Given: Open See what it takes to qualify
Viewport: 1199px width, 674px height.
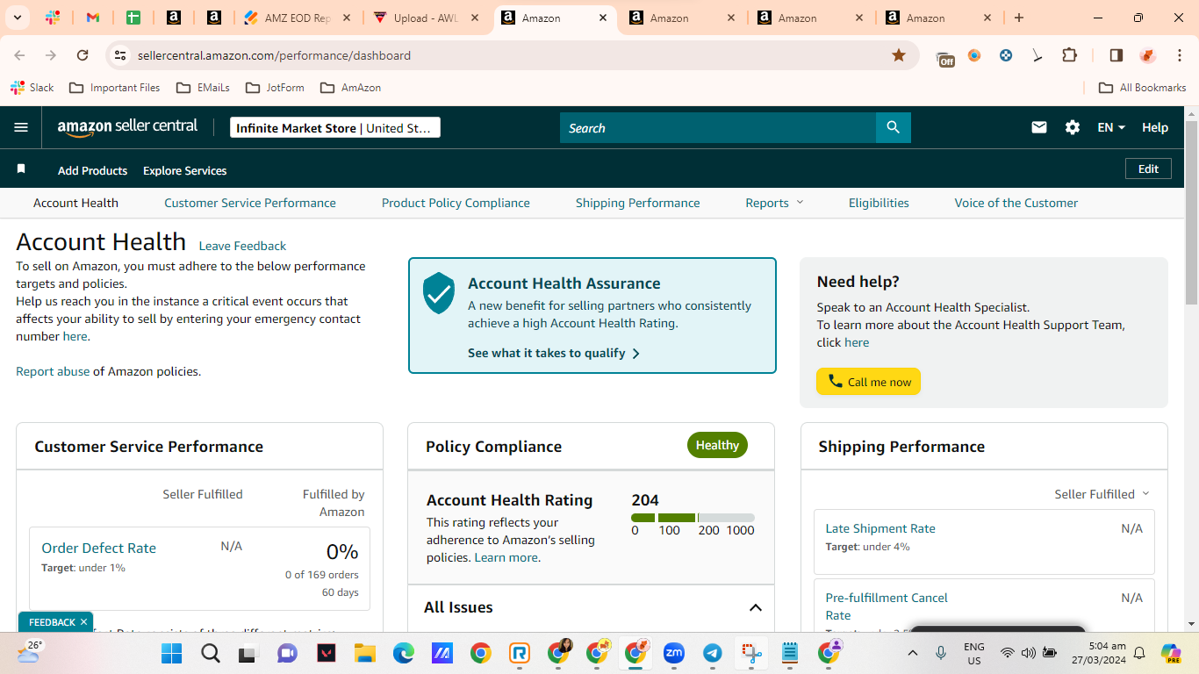Looking at the screenshot, I should (x=554, y=353).
